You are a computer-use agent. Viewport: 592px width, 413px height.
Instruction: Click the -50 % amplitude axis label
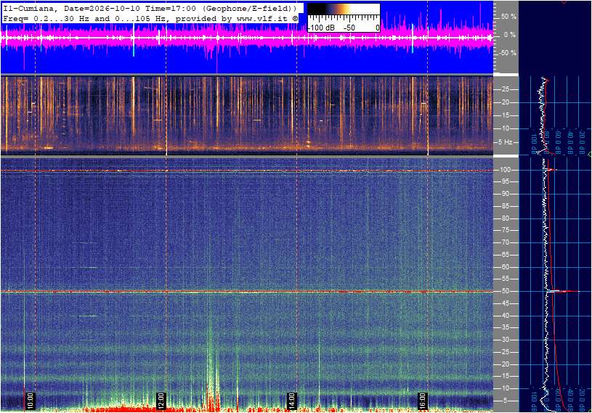[508, 53]
